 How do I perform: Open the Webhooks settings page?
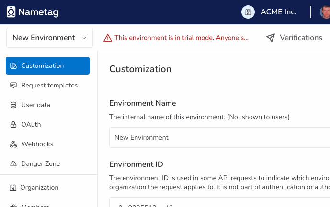(37, 144)
